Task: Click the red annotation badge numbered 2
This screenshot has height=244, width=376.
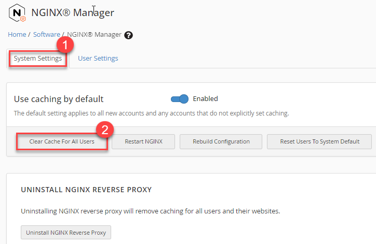Action: point(105,130)
